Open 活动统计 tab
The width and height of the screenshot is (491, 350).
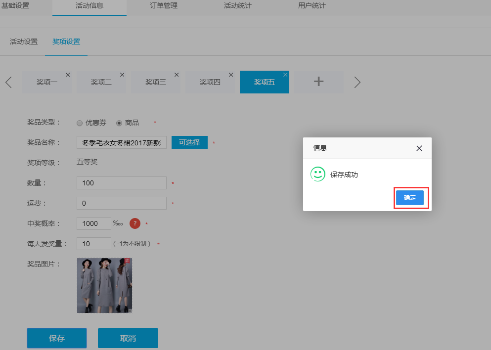click(x=238, y=5)
